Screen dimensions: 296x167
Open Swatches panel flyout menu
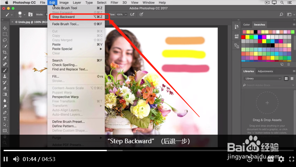294,24
